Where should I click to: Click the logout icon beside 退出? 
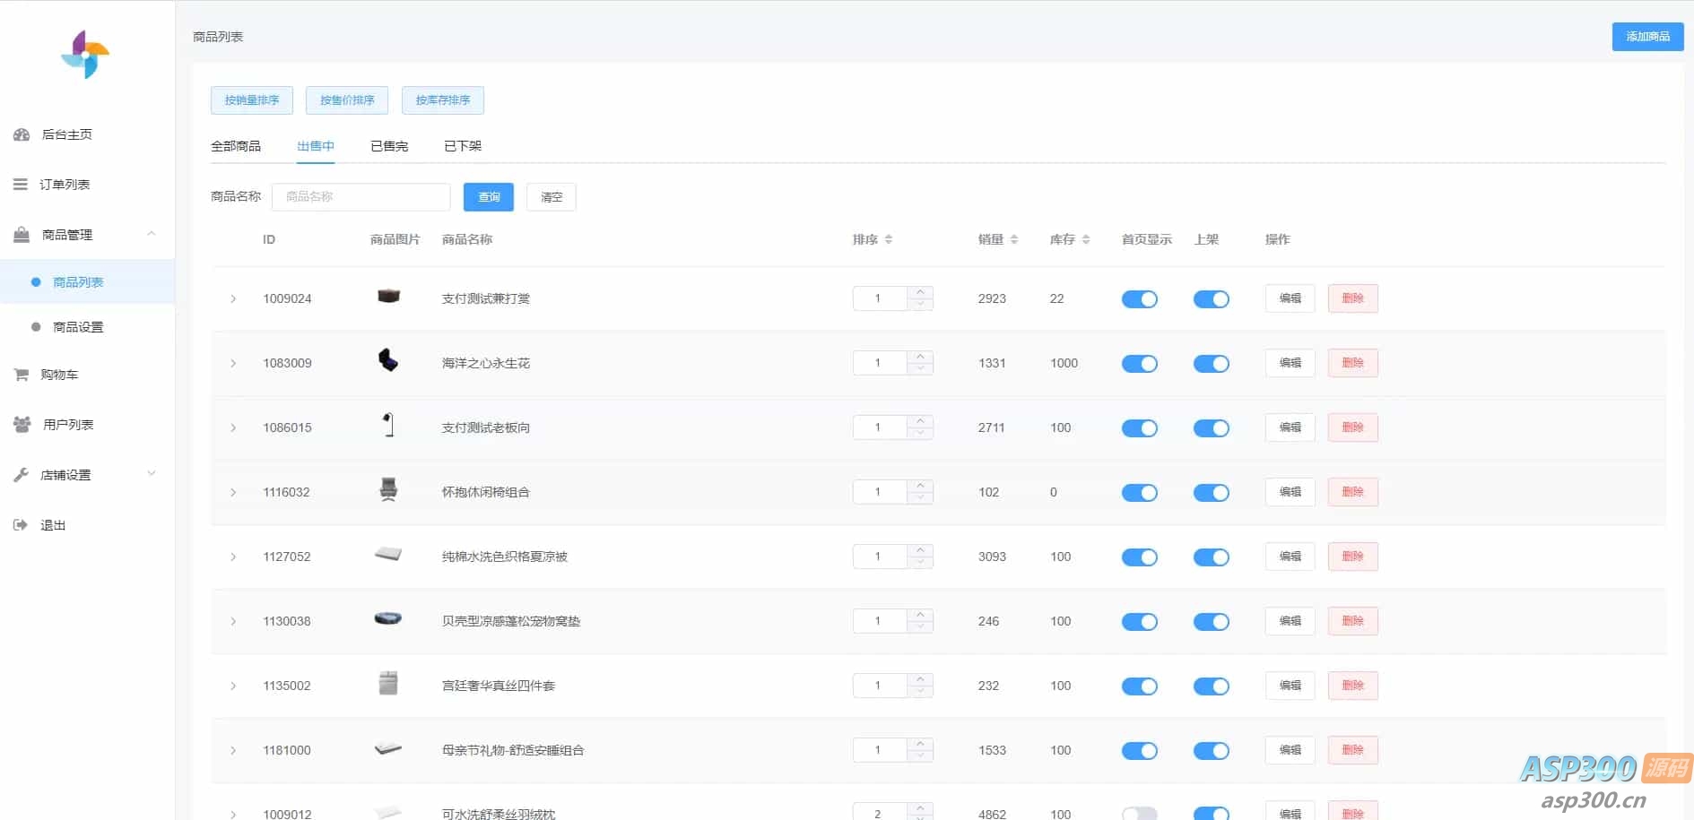click(x=20, y=525)
